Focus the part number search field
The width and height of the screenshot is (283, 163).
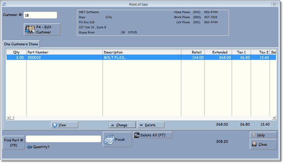click(x=63, y=139)
